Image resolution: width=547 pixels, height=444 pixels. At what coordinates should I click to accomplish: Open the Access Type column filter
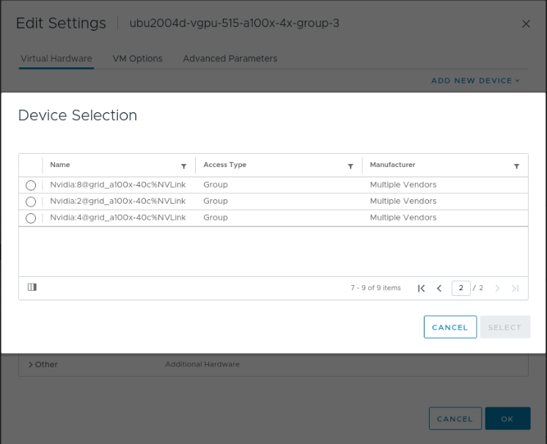coord(350,166)
